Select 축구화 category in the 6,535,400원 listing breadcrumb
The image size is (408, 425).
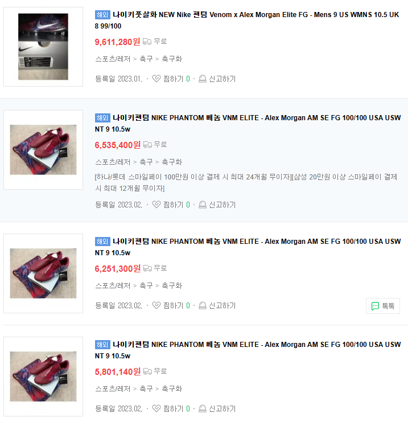pos(172,162)
